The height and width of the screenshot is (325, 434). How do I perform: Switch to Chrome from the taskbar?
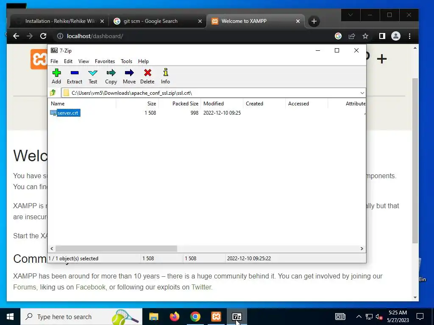pyautogui.click(x=195, y=317)
